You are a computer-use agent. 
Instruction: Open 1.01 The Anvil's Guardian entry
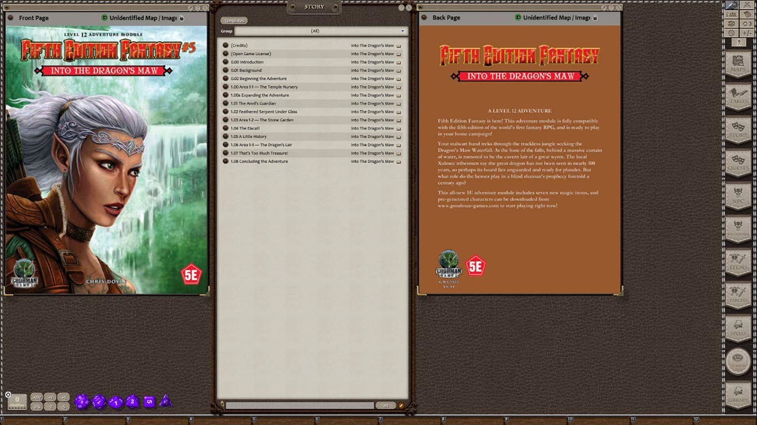(x=312, y=103)
